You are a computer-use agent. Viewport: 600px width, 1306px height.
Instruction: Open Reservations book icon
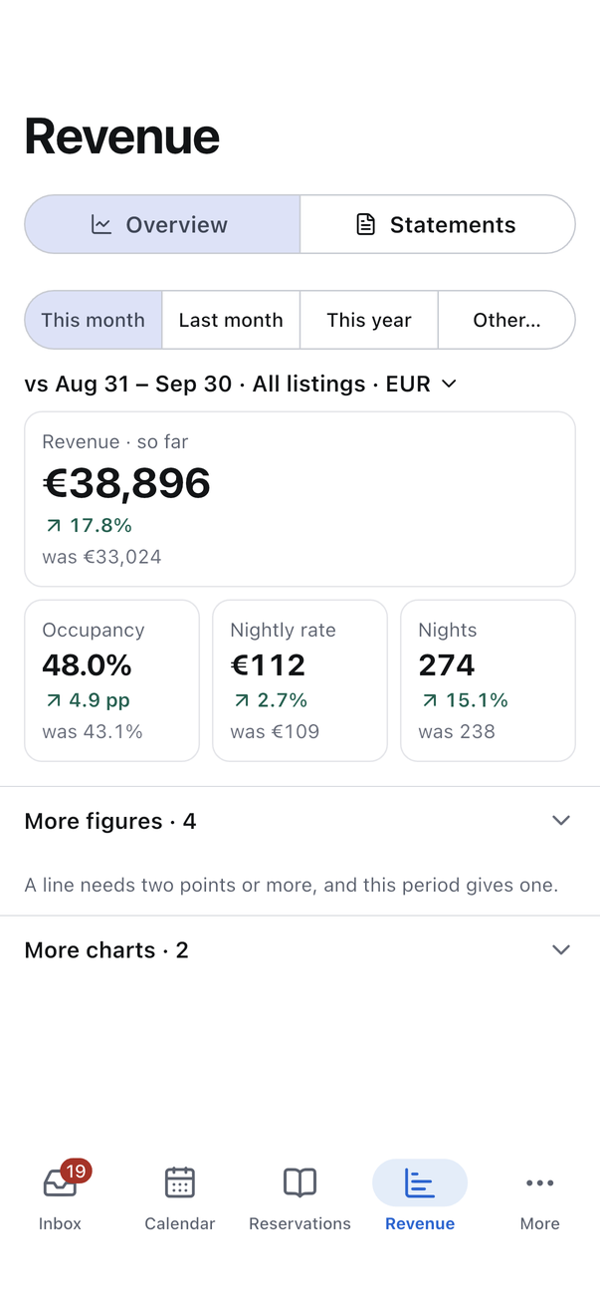click(300, 1182)
